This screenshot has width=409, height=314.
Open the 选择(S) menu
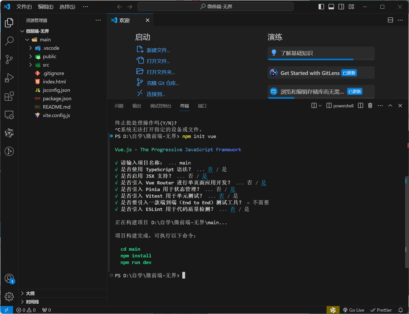click(x=67, y=7)
